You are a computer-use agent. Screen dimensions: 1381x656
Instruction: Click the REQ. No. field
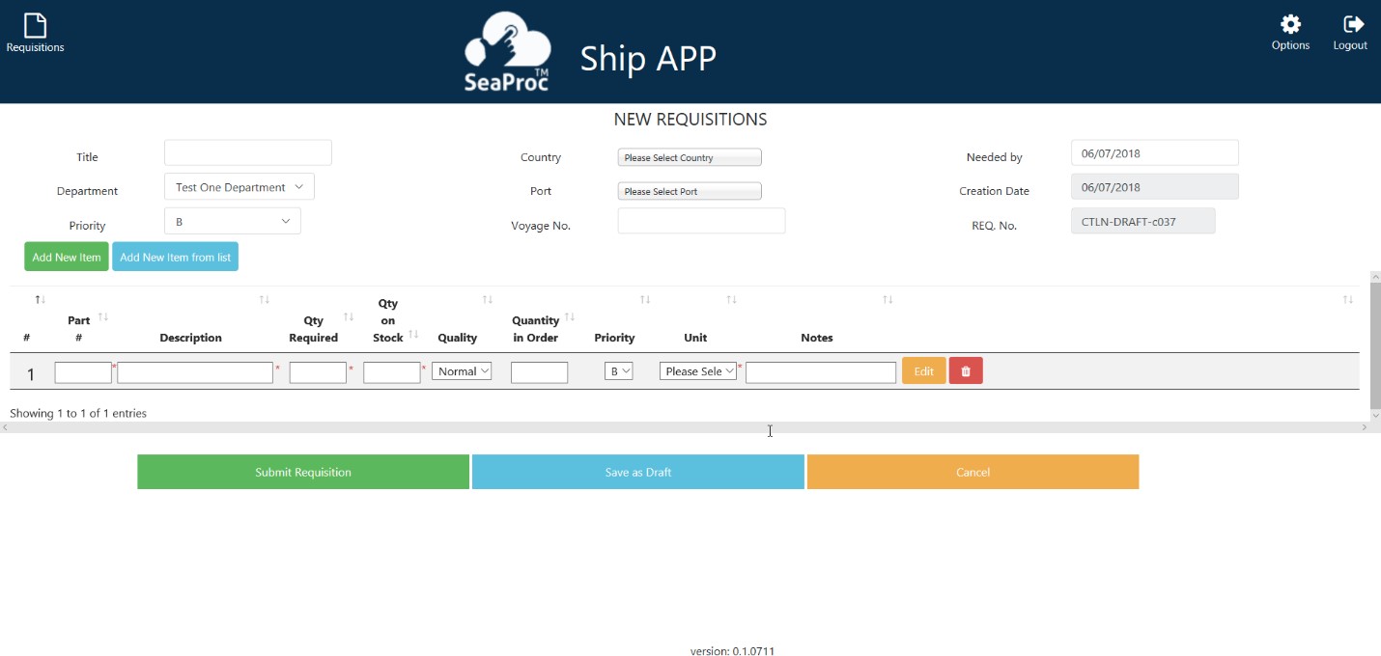(x=1143, y=221)
